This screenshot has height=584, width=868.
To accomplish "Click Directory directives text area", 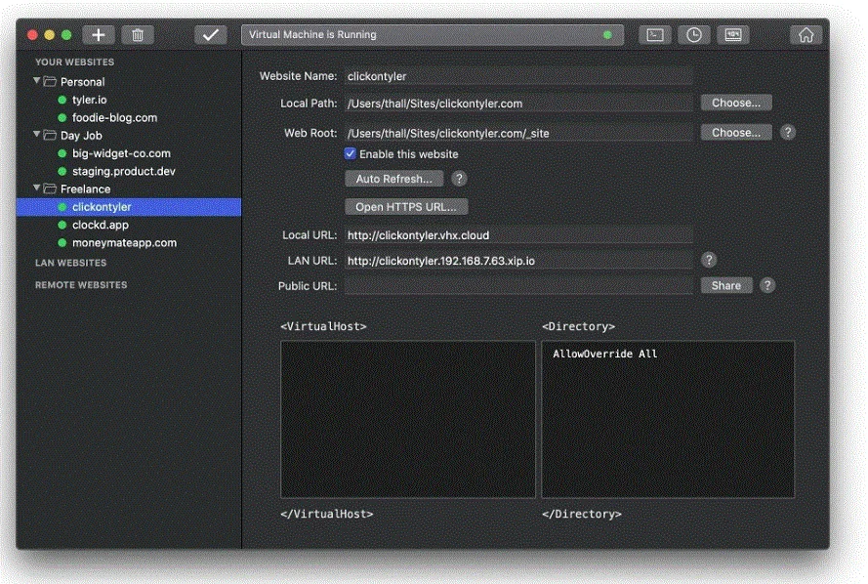I will coord(668,419).
